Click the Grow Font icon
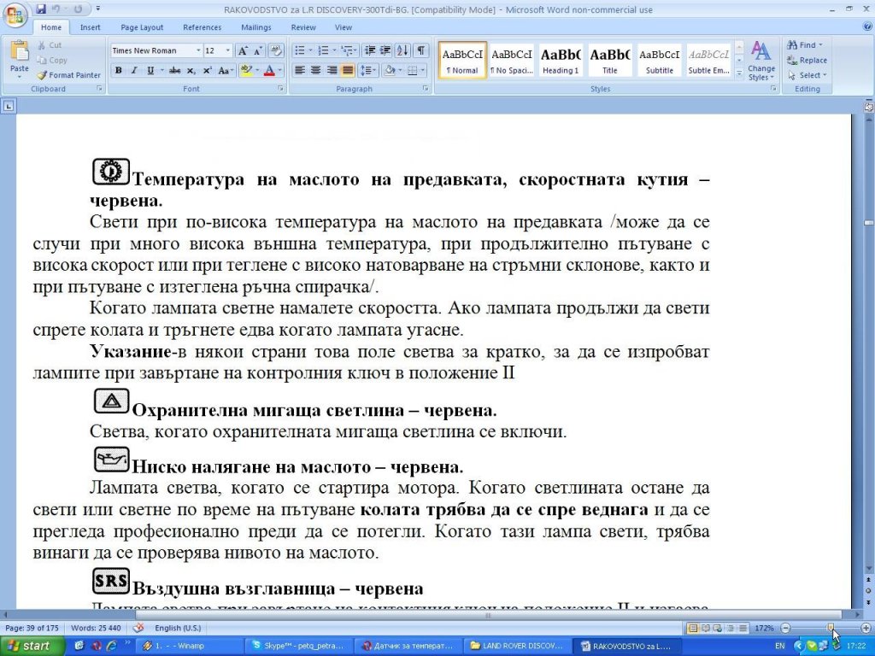Viewport: 875px width, 656px height. (x=244, y=50)
